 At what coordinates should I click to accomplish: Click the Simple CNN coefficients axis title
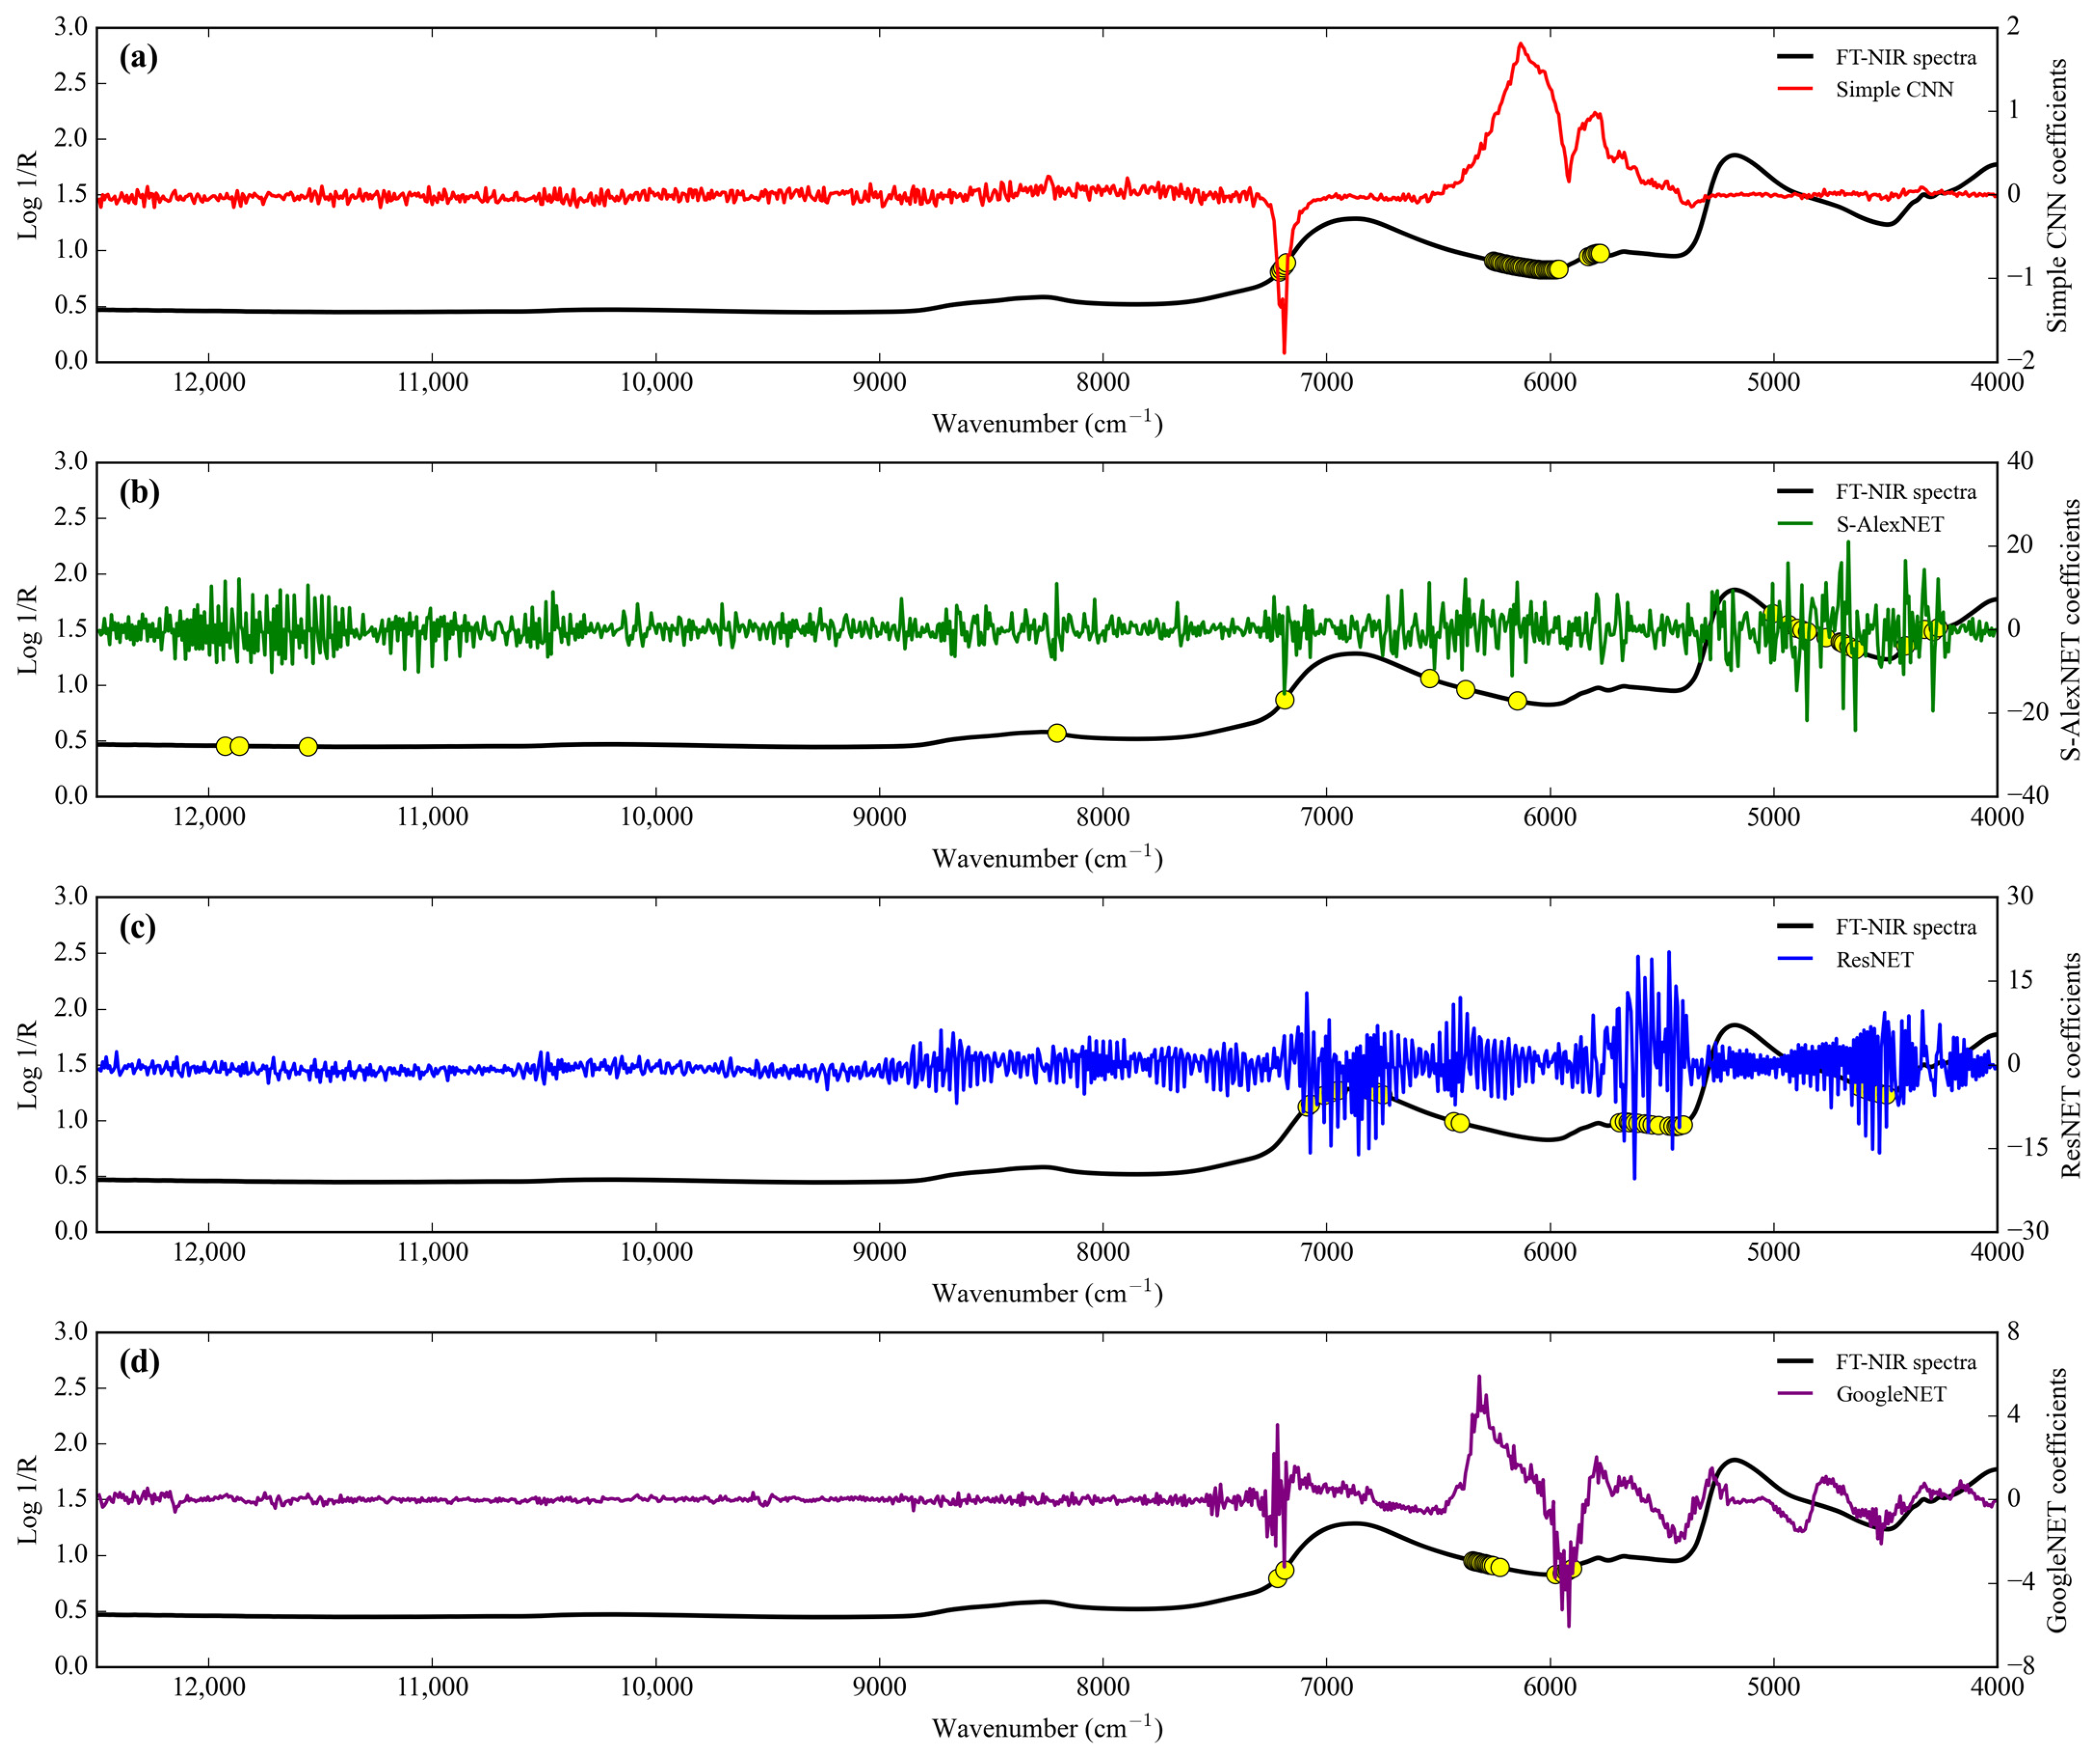coord(2057,194)
